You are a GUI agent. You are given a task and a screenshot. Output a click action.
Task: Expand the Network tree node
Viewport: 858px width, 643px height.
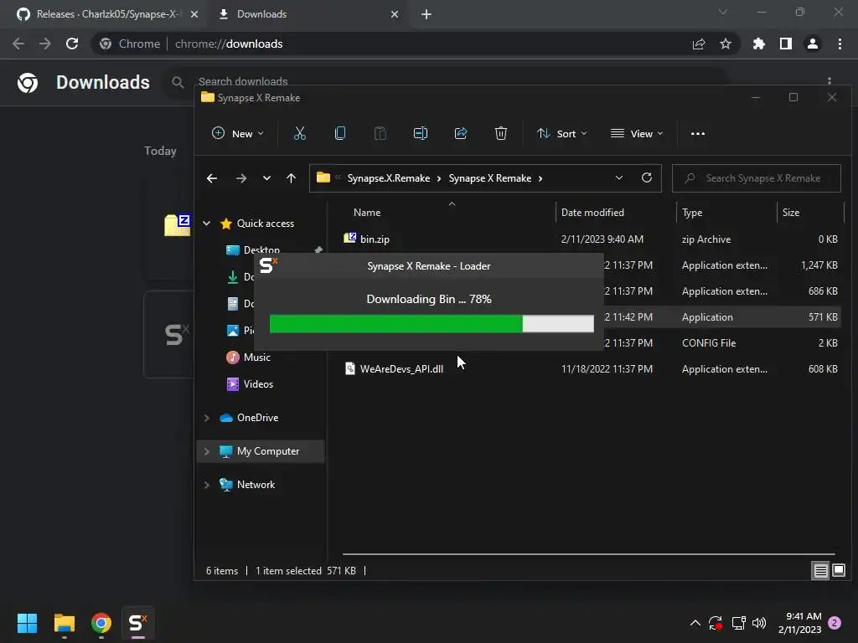point(206,485)
